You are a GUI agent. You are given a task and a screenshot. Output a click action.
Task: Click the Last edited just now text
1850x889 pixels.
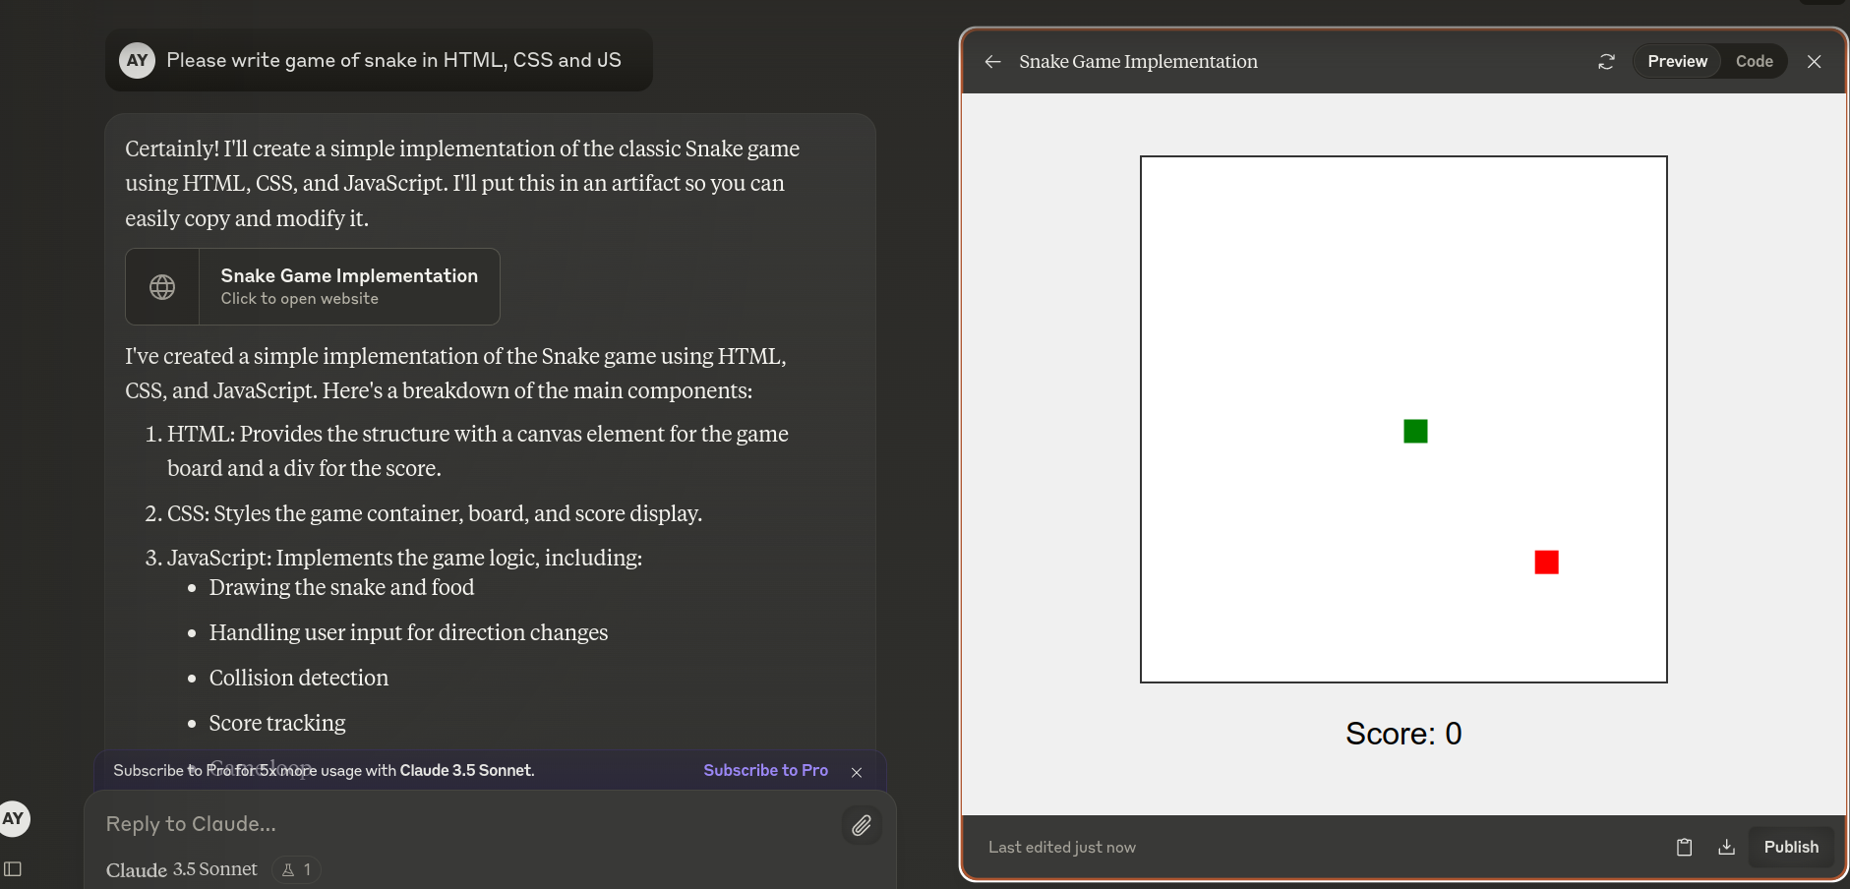1061,847
